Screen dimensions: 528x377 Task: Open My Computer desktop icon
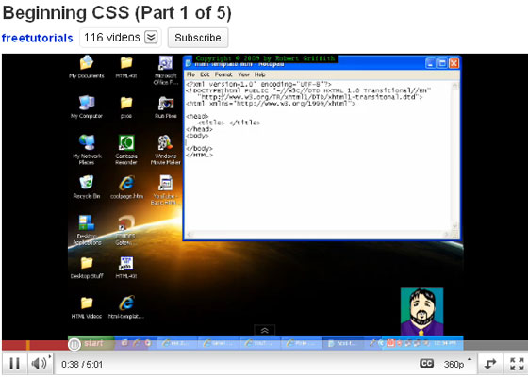pos(87,107)
